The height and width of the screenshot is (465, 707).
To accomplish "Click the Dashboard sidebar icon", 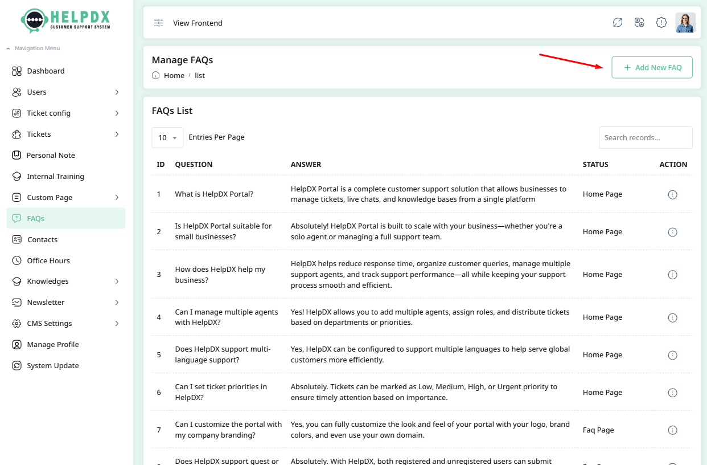I will (17, 71).
